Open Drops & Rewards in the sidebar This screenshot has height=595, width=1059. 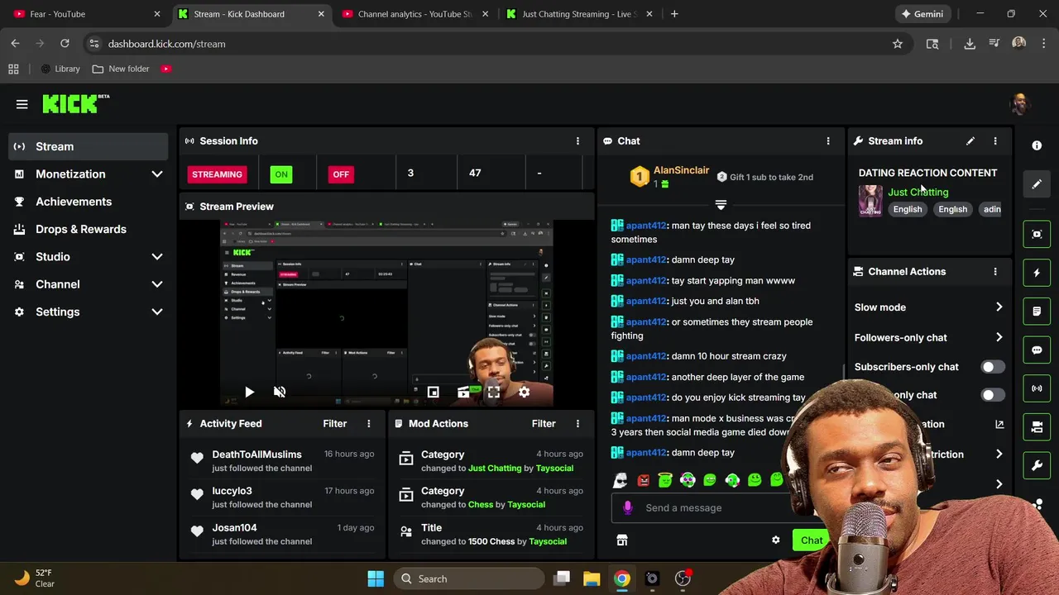click(x=89, y=229)
